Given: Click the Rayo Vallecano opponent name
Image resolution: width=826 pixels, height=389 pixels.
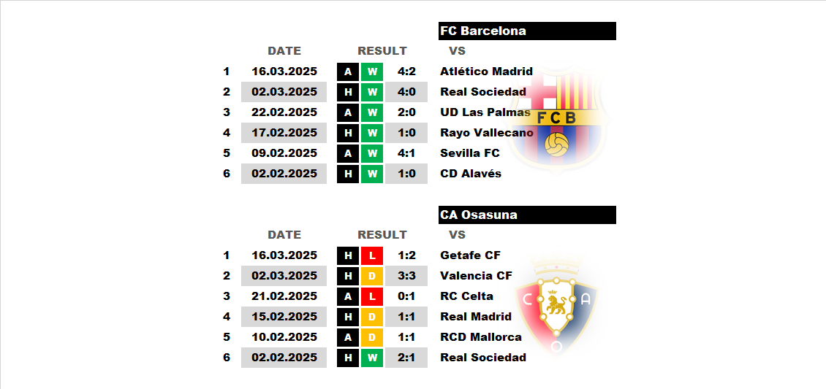Looking at the screenshot, I should point(487,133).
